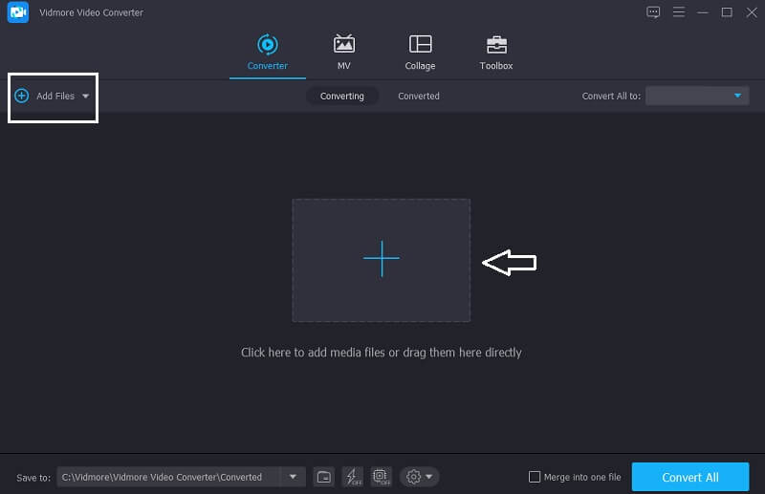The height and width of the screenshot is (494, 765).
Task: Show the Converted list
Action: click(x=419, y=97)
